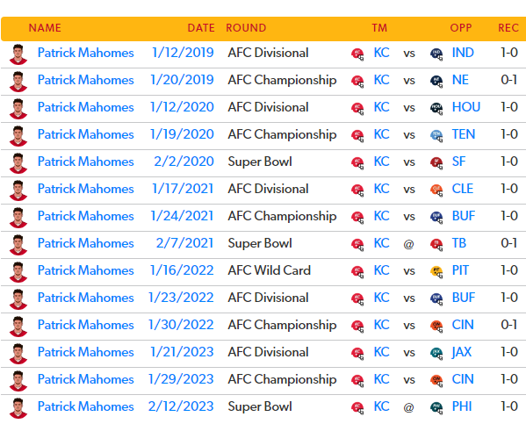Click the NE Patriots helmet icon
The image size is (526, 424).
coord(436,81)
